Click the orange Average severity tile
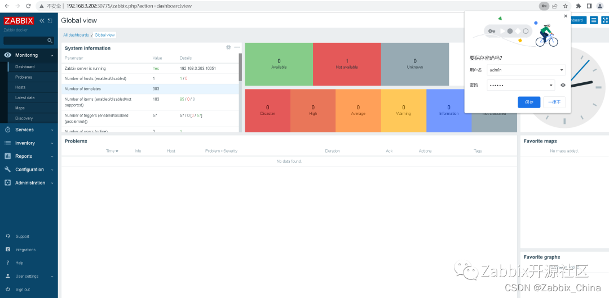This screenshot has width=609, height=298. tap(358, 110)
